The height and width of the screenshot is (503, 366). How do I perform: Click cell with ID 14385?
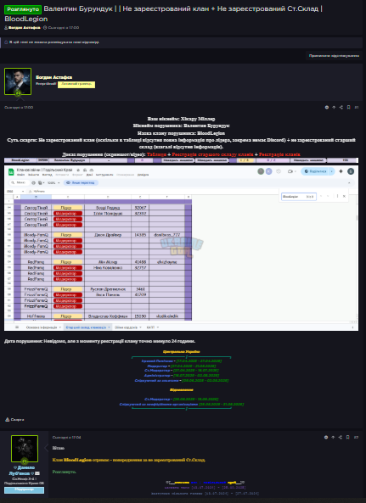(x=140, y=235)
